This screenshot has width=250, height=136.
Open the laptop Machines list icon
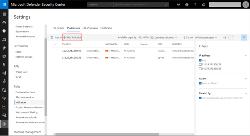(x=4, y=39)
